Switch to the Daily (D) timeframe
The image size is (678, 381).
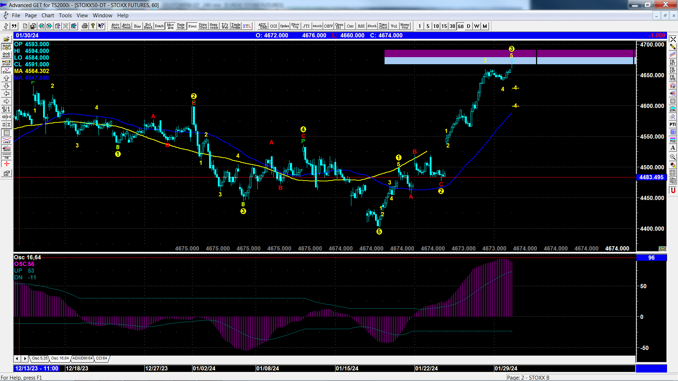[469, 26]
